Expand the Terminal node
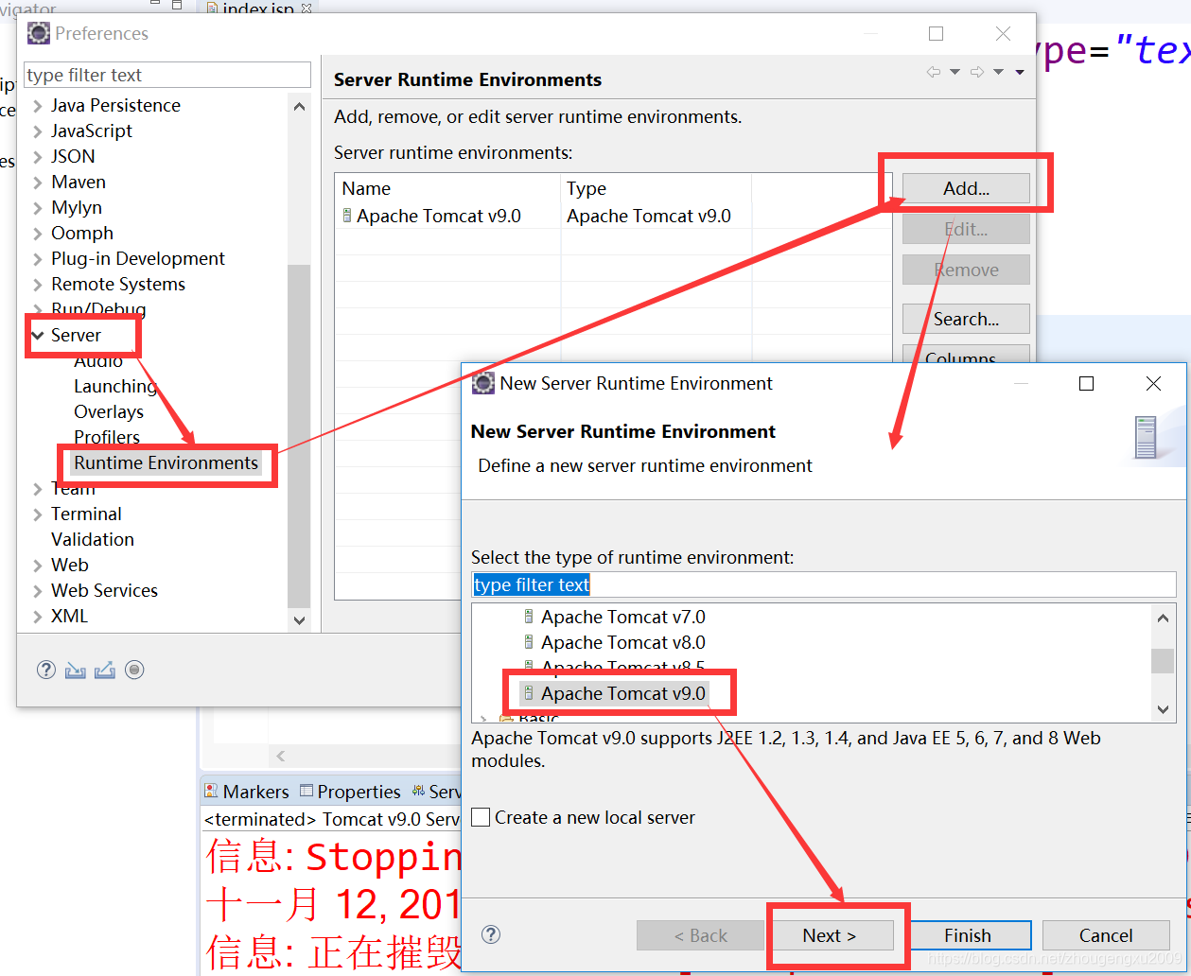The width and height of the screenshot is (1191, 976). coord(38,514)
